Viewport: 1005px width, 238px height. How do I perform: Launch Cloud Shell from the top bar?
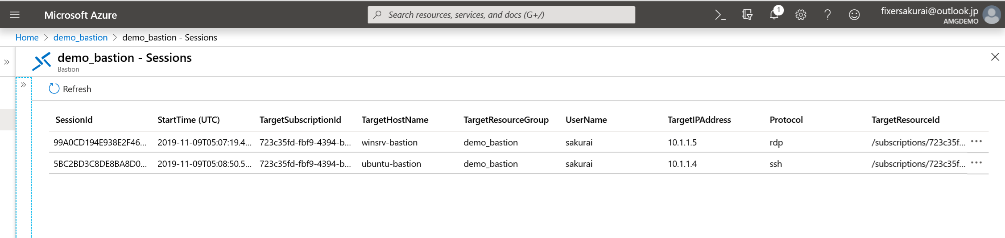click(x=720, y=15)
